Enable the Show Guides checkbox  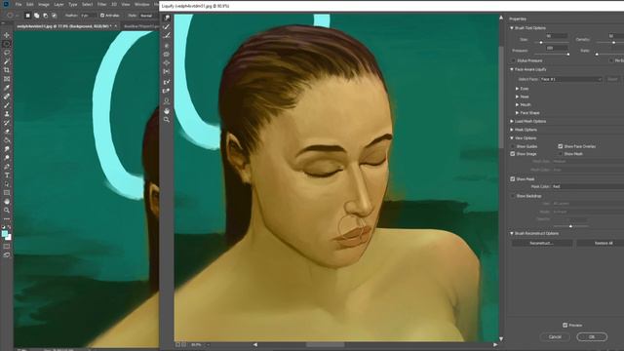pyautogui.click(x=513, y=146)
